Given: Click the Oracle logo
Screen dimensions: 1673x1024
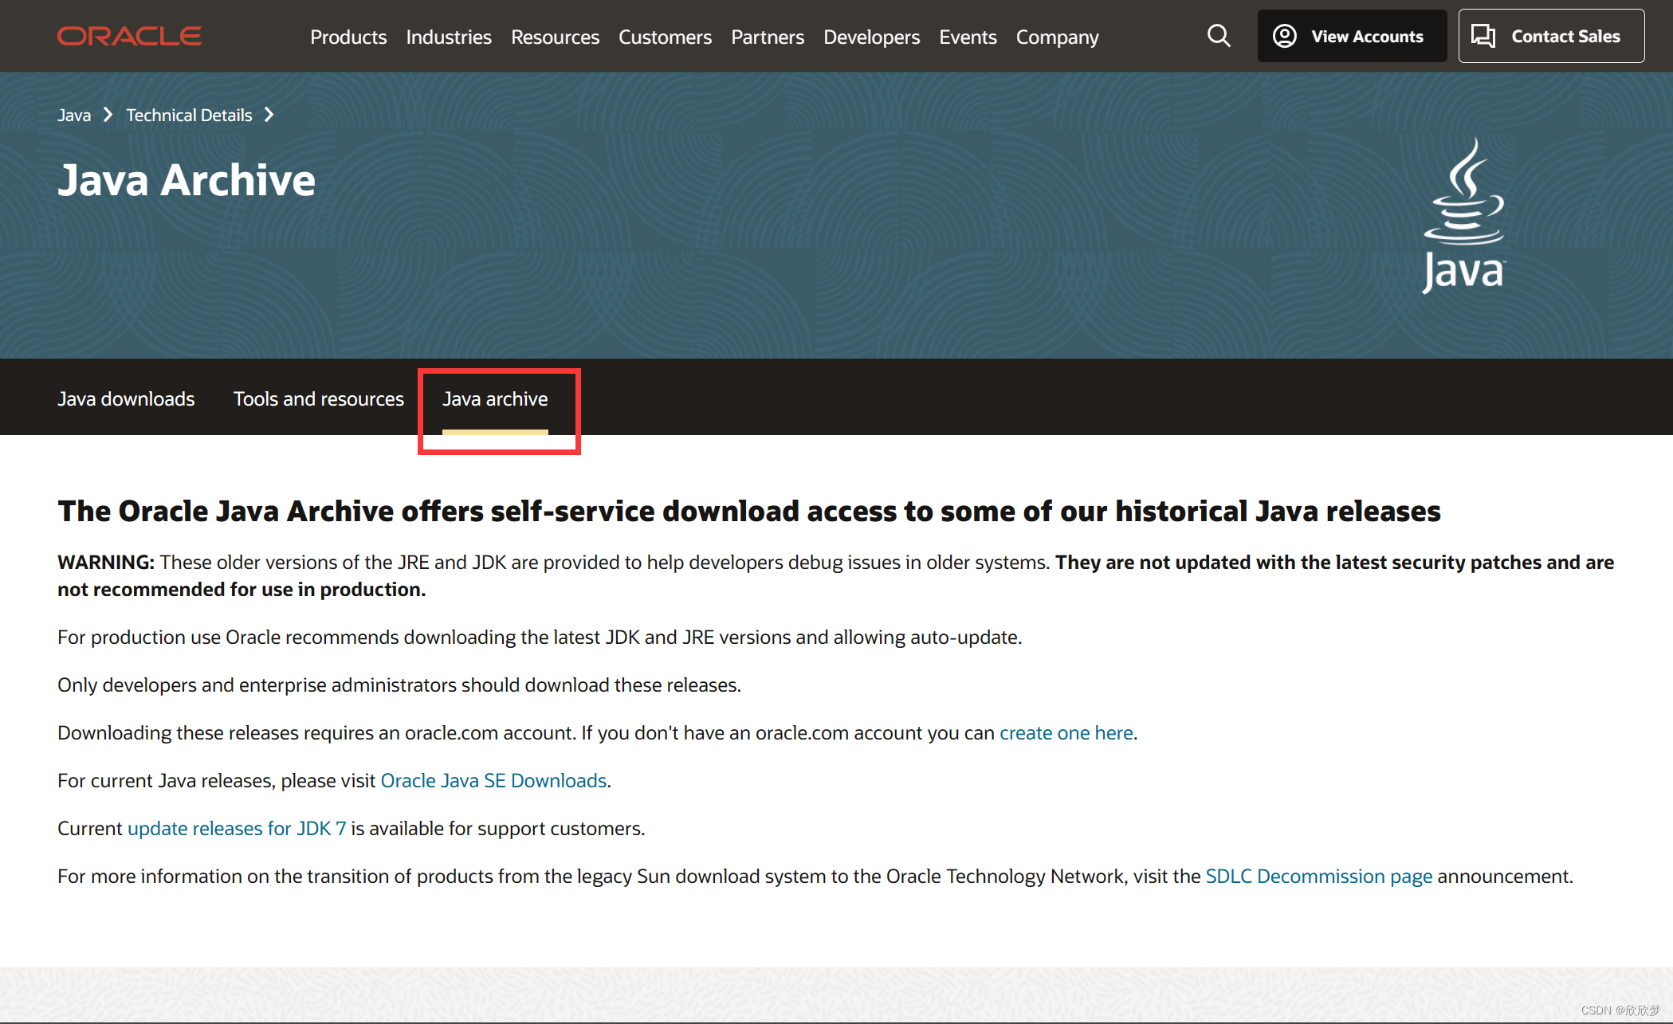Looking at the screenshot, I should point(129,37).
